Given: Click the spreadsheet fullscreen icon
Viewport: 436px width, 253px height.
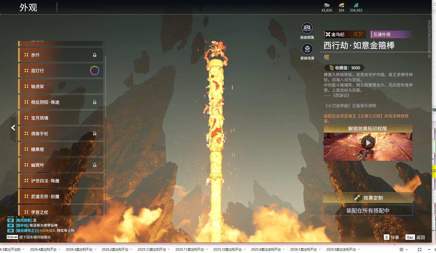Looking at the screenshot, I should coord(419,249).
